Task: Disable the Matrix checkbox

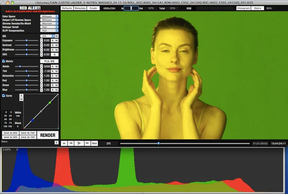Action: 3,61
